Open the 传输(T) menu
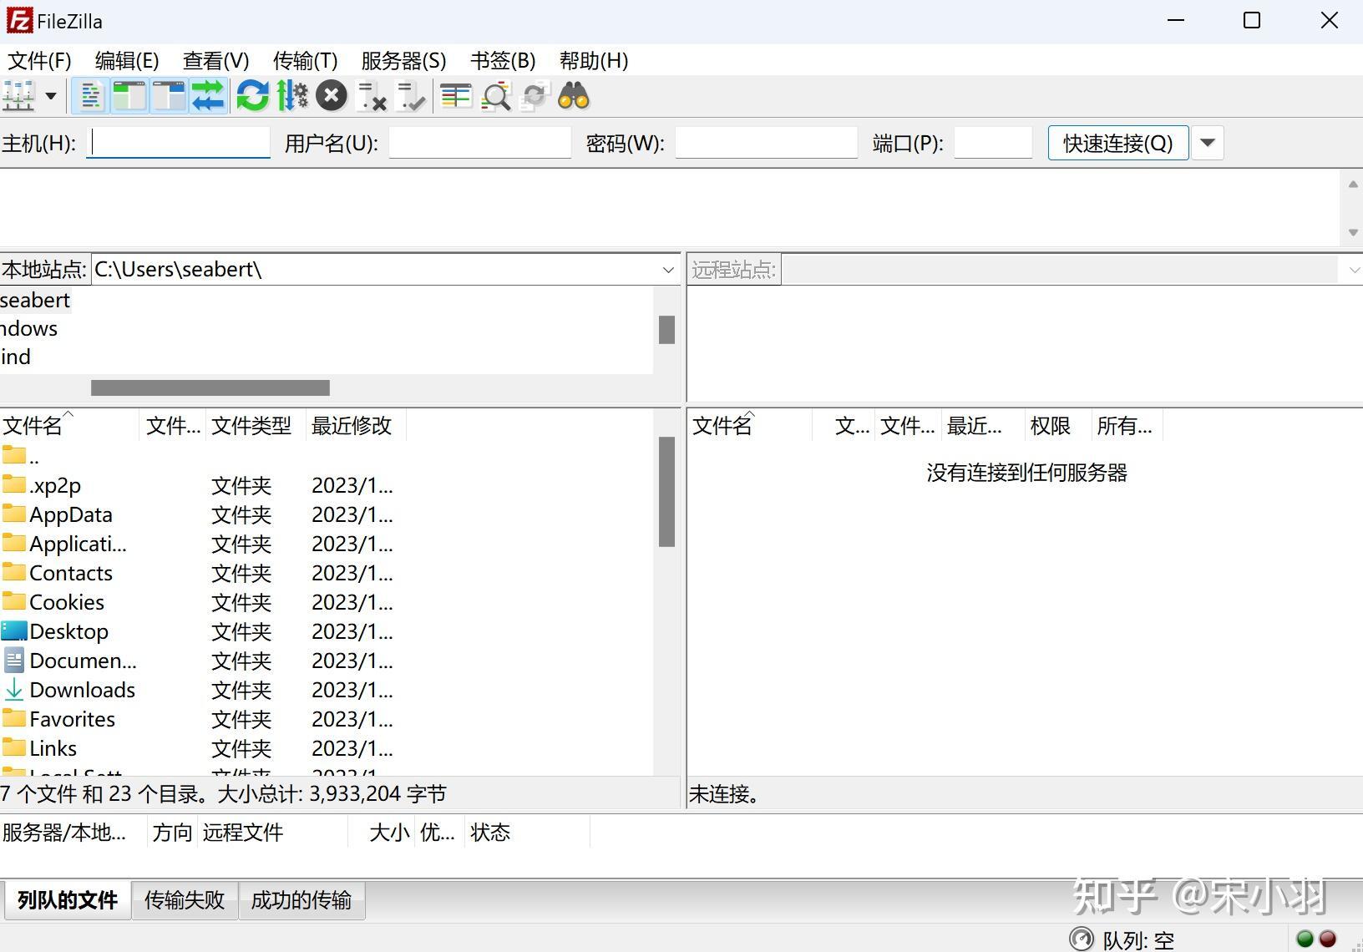The width and height of the screenshot is (1363, 952). 305,61
